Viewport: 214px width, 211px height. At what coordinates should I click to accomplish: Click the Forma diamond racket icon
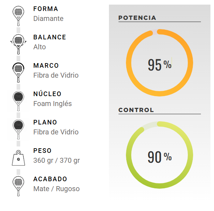tap(18, 16)
